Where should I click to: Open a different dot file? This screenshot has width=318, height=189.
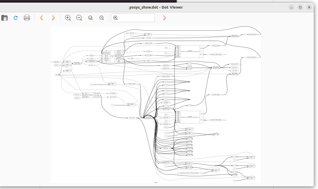[x=4, y=18]
